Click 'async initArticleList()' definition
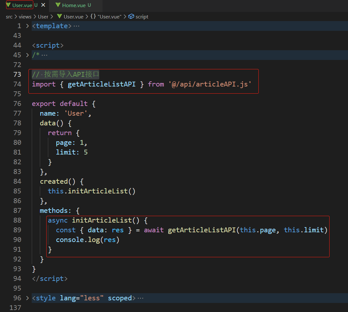 coord(94,220)
